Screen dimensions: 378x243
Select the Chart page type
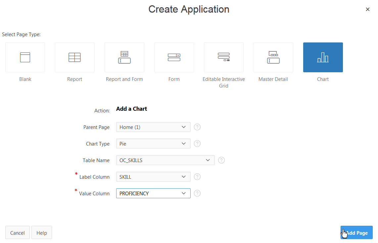(x=323, y=57)
